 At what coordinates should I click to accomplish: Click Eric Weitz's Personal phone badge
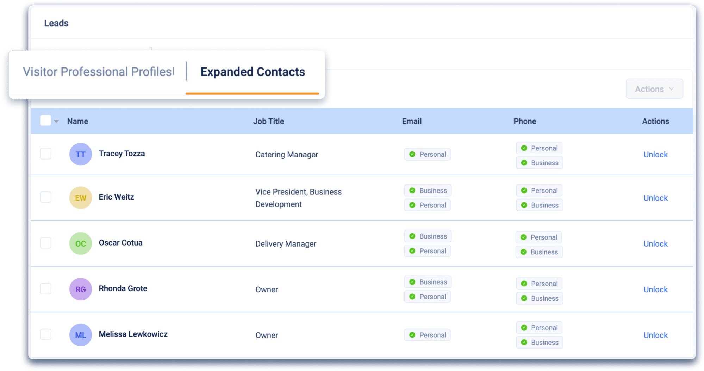[539, 190]
